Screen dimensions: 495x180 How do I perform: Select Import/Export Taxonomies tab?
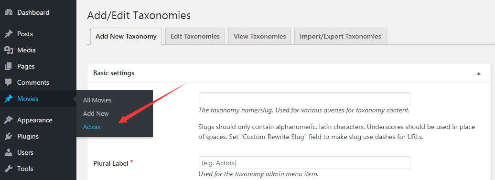pyautogui.click(x=340, y=36)
